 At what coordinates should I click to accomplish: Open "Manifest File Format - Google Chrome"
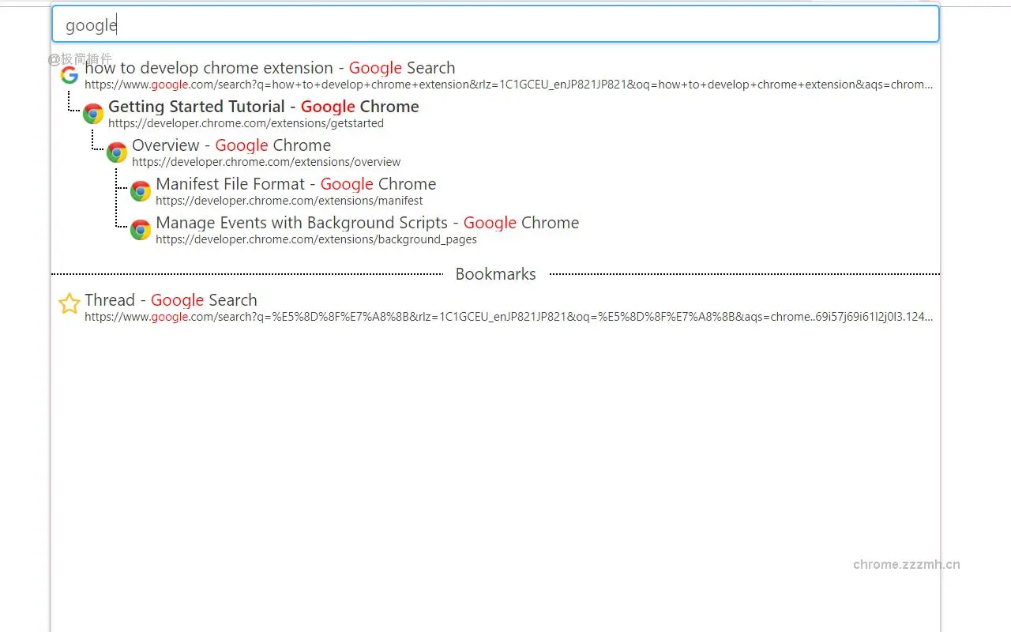[296, 184]
